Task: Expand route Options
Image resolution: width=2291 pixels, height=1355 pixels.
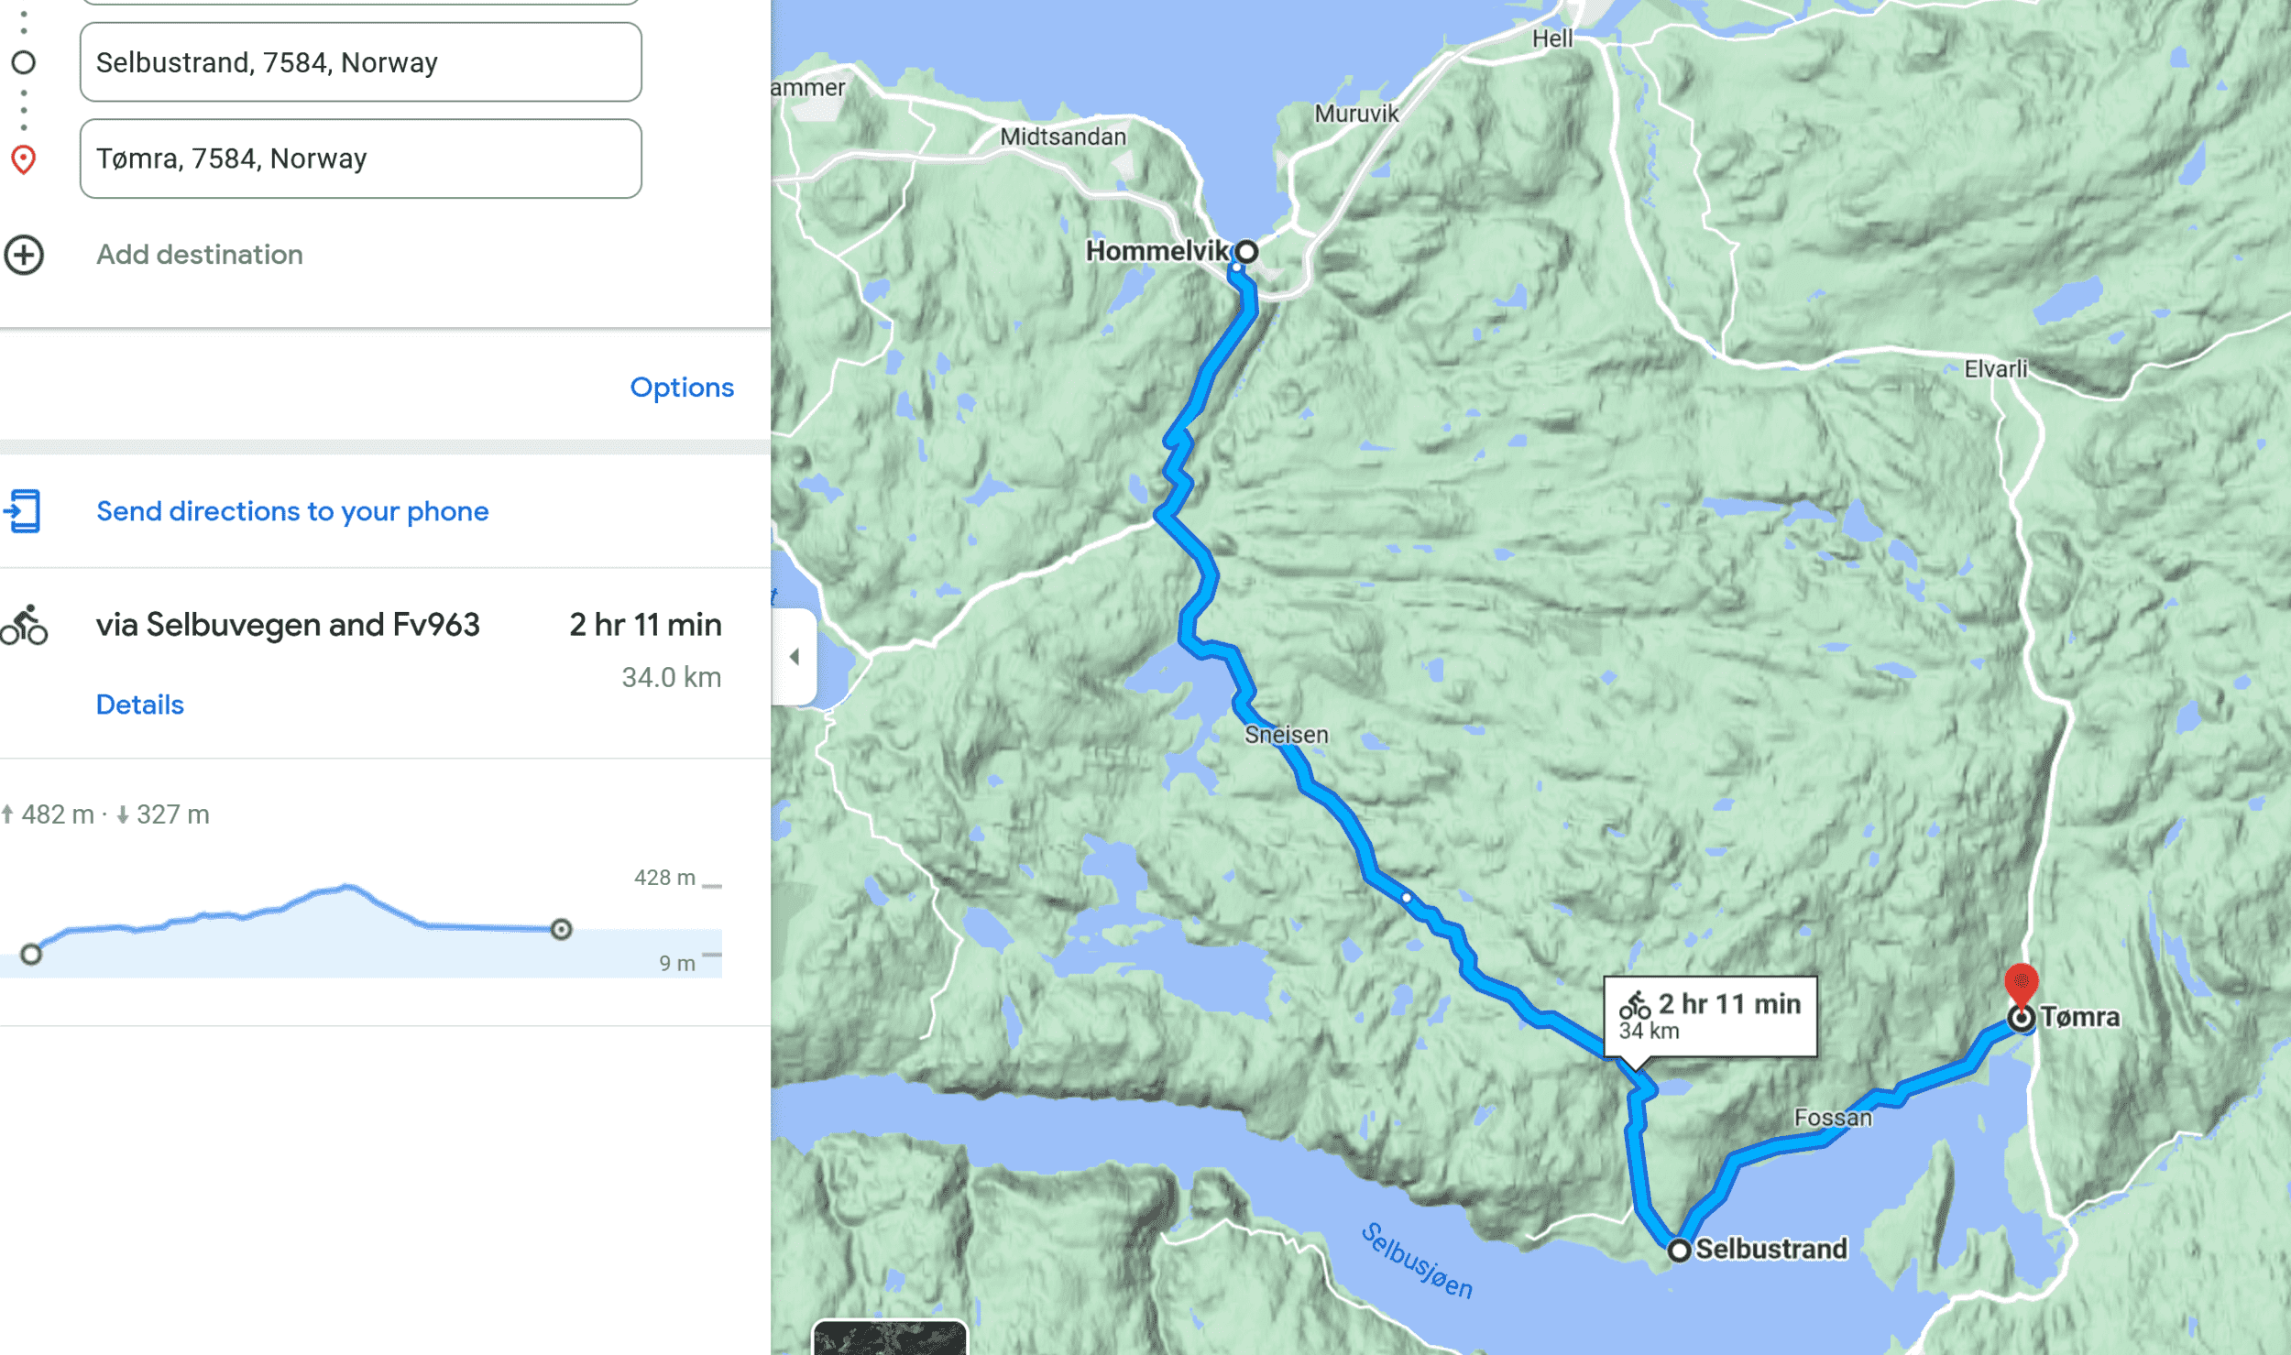Action: click(681, 388)
